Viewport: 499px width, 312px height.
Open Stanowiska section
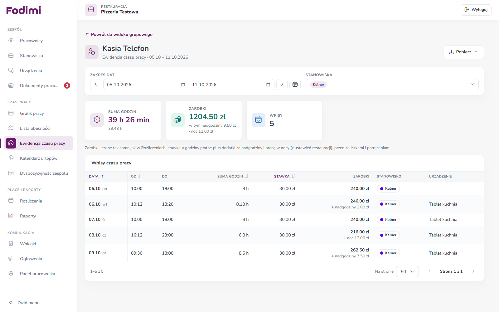(39, 56)
